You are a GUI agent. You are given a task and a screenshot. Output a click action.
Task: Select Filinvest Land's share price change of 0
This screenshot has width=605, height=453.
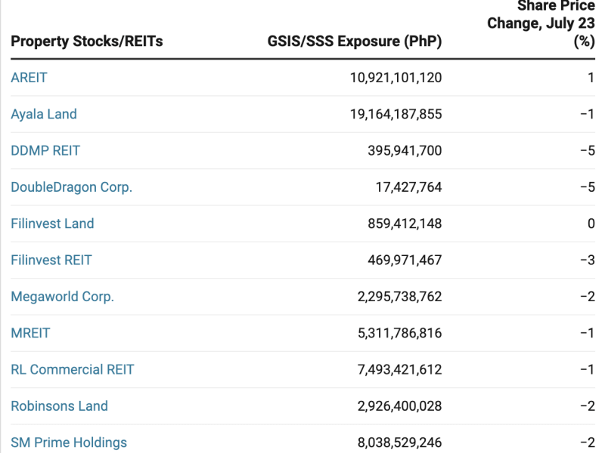[x=591, y=223]
